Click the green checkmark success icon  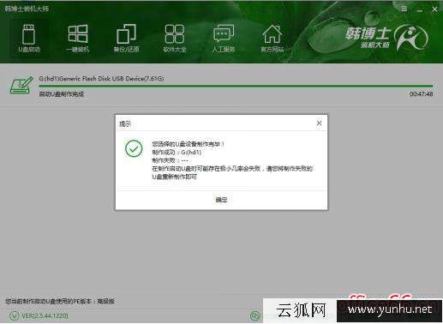[134, 148]
